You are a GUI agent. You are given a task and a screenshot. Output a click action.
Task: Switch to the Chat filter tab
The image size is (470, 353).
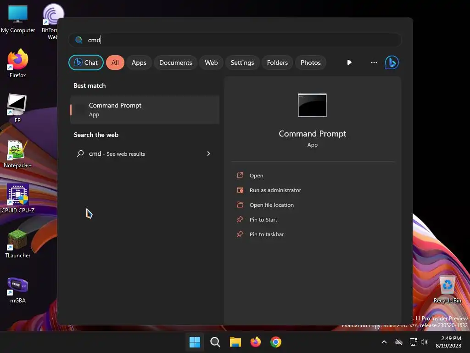click(86, 63)
